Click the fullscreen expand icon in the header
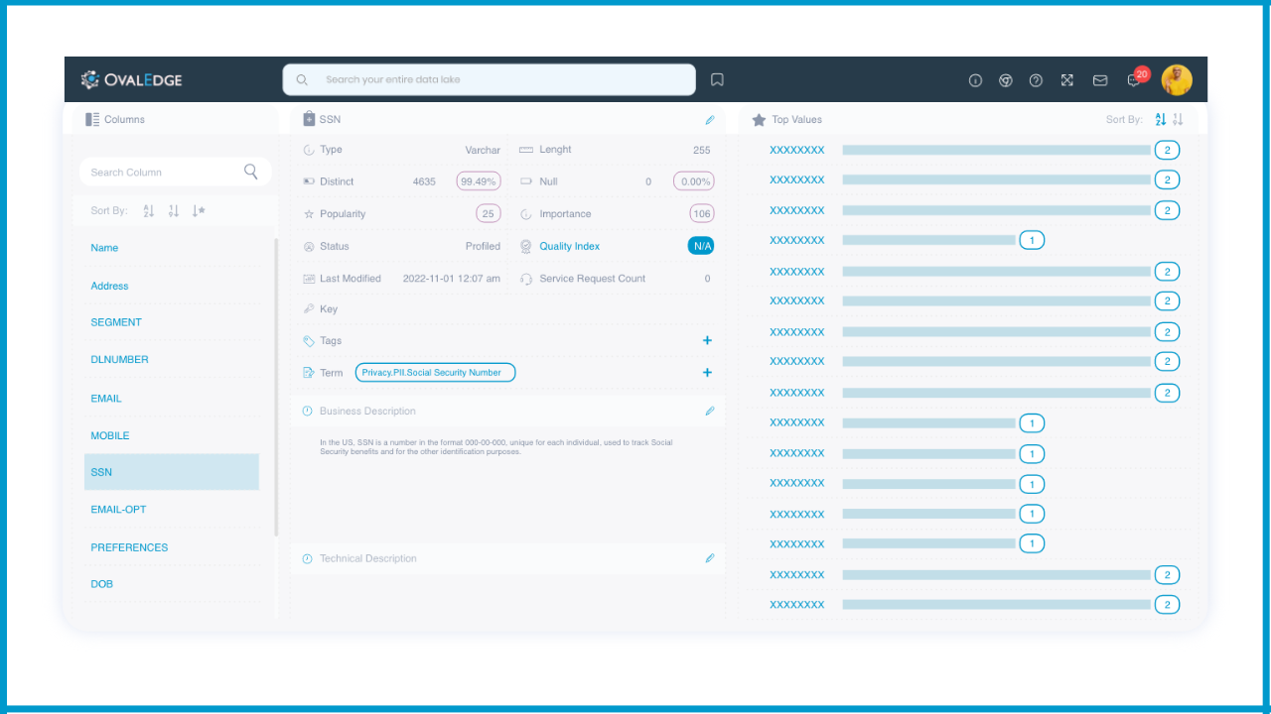 click(1067, 80)
